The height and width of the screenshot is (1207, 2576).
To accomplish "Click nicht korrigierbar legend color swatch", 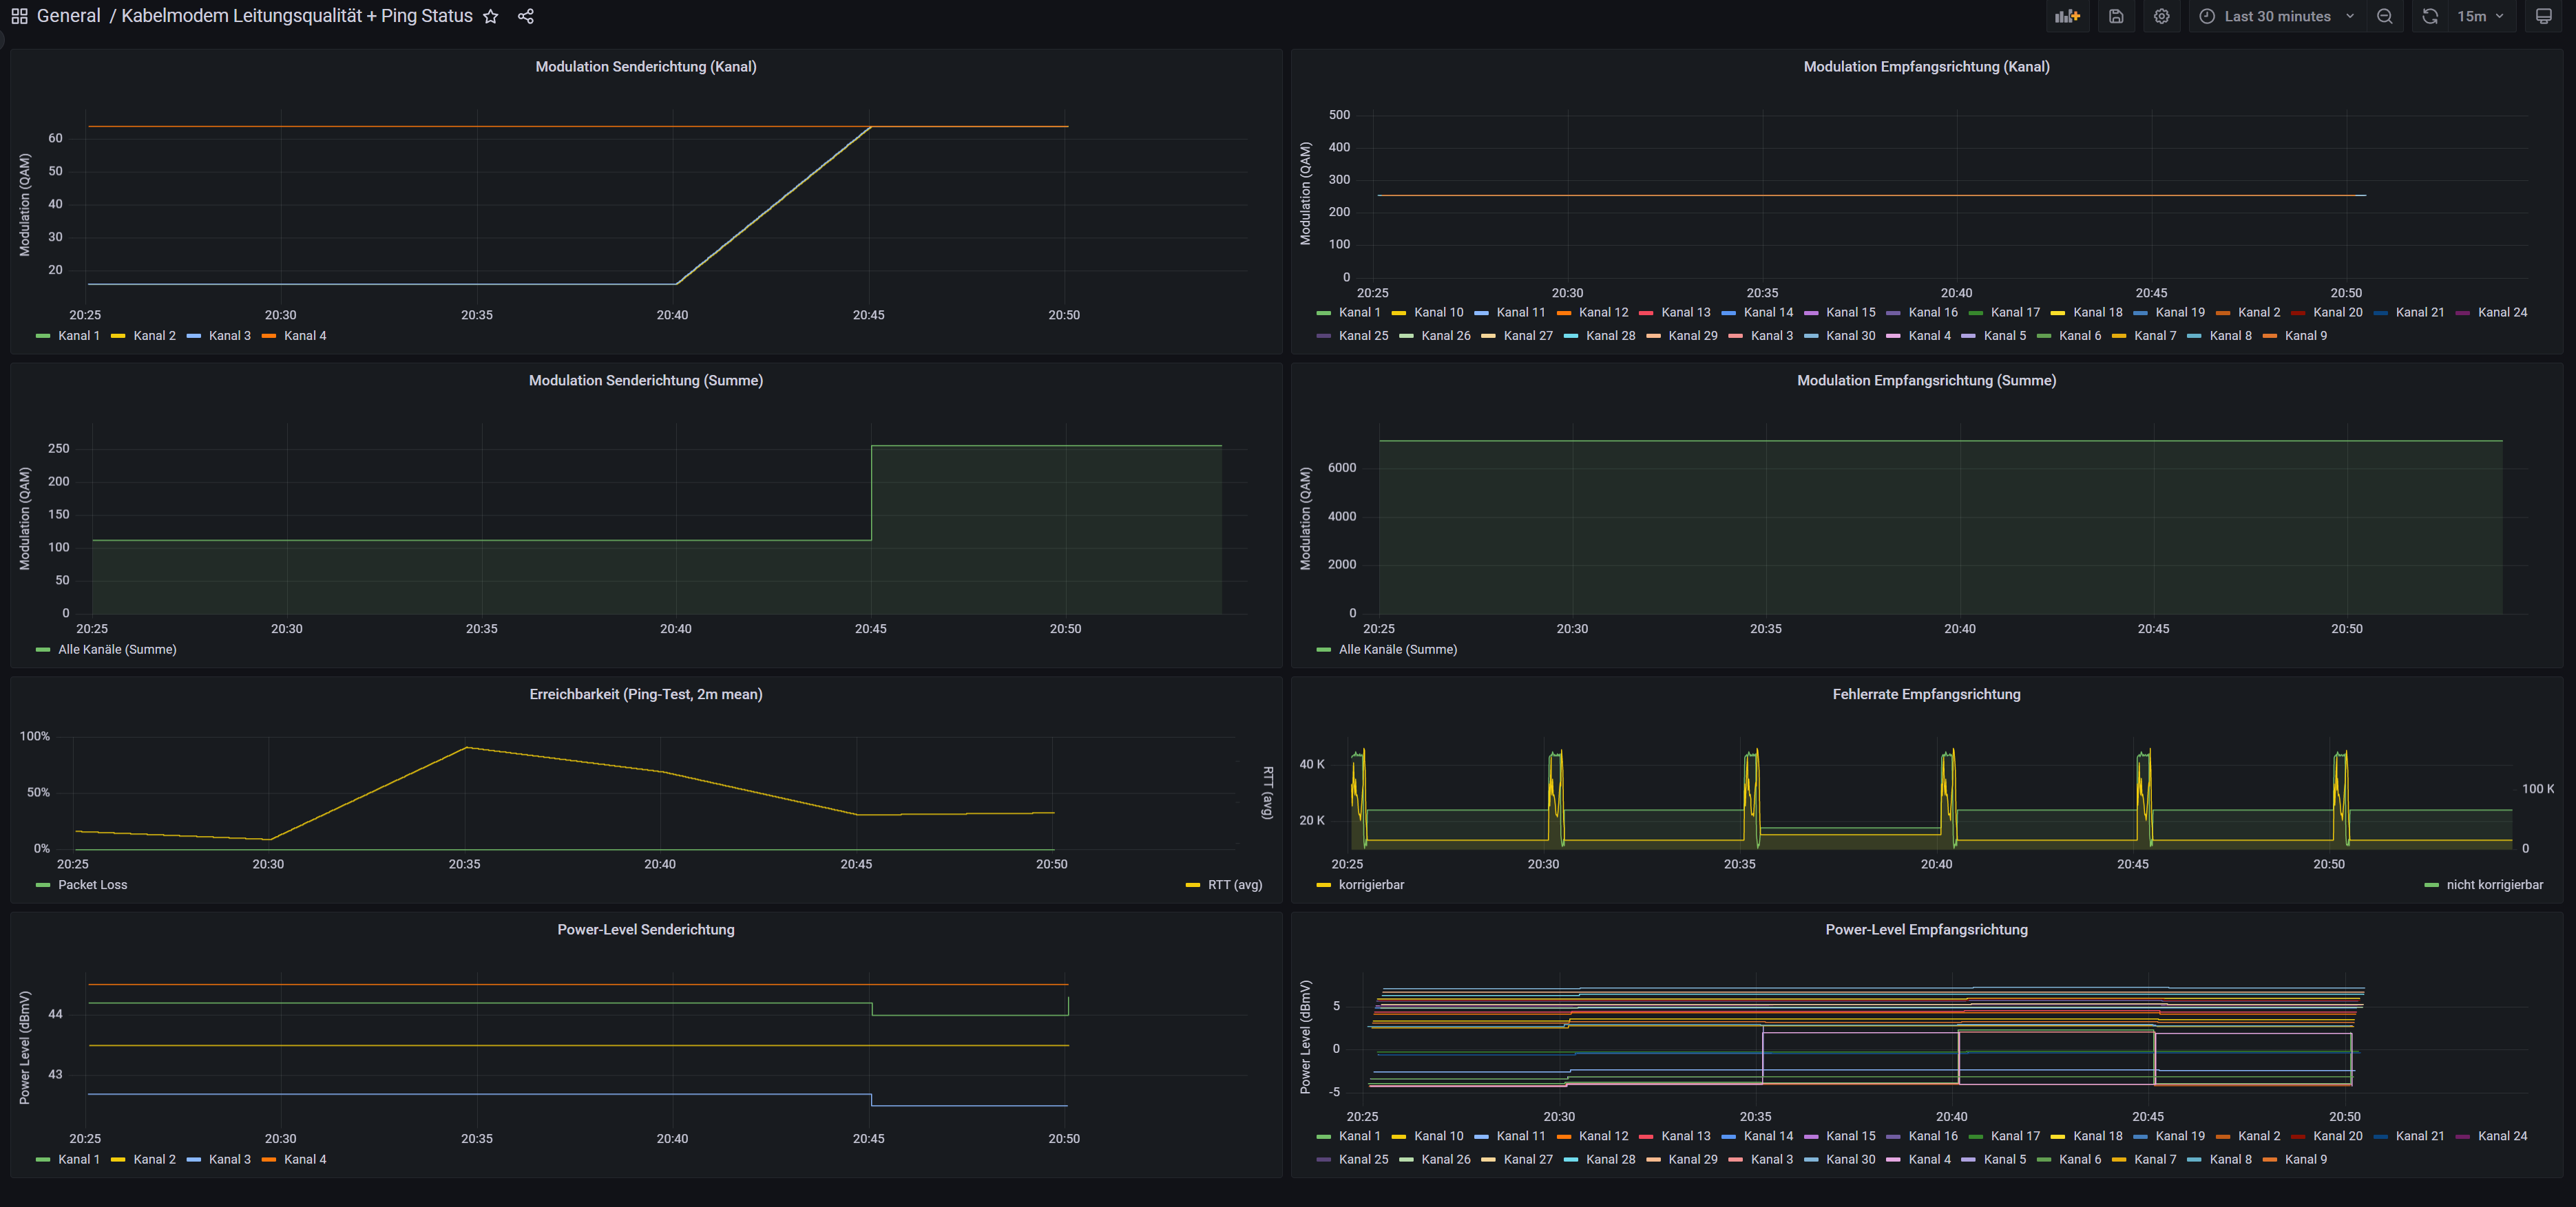I will point(2432,885).
